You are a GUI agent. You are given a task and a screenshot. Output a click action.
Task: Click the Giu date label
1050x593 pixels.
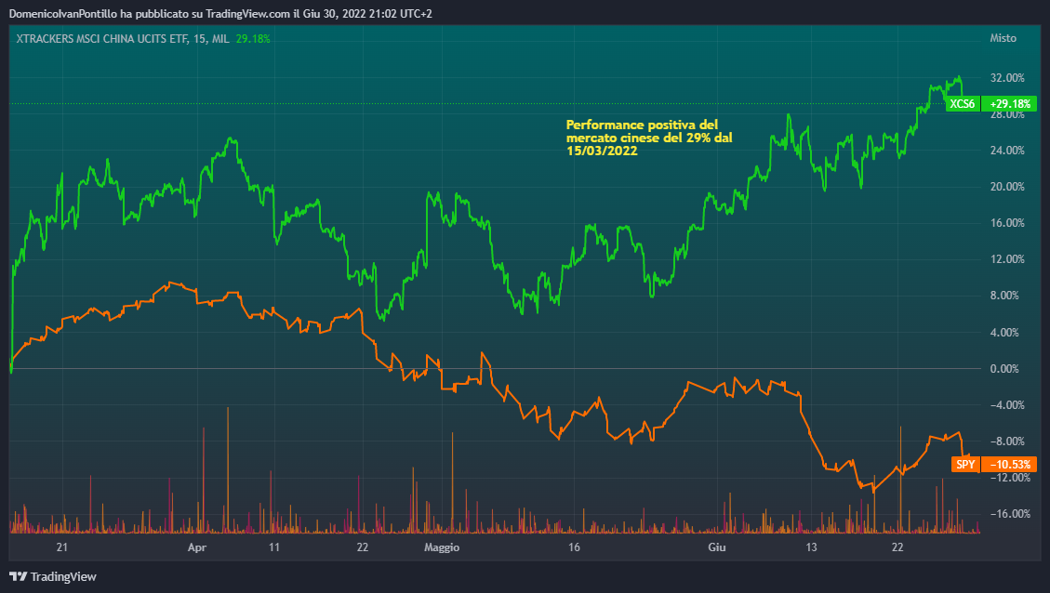717,547
